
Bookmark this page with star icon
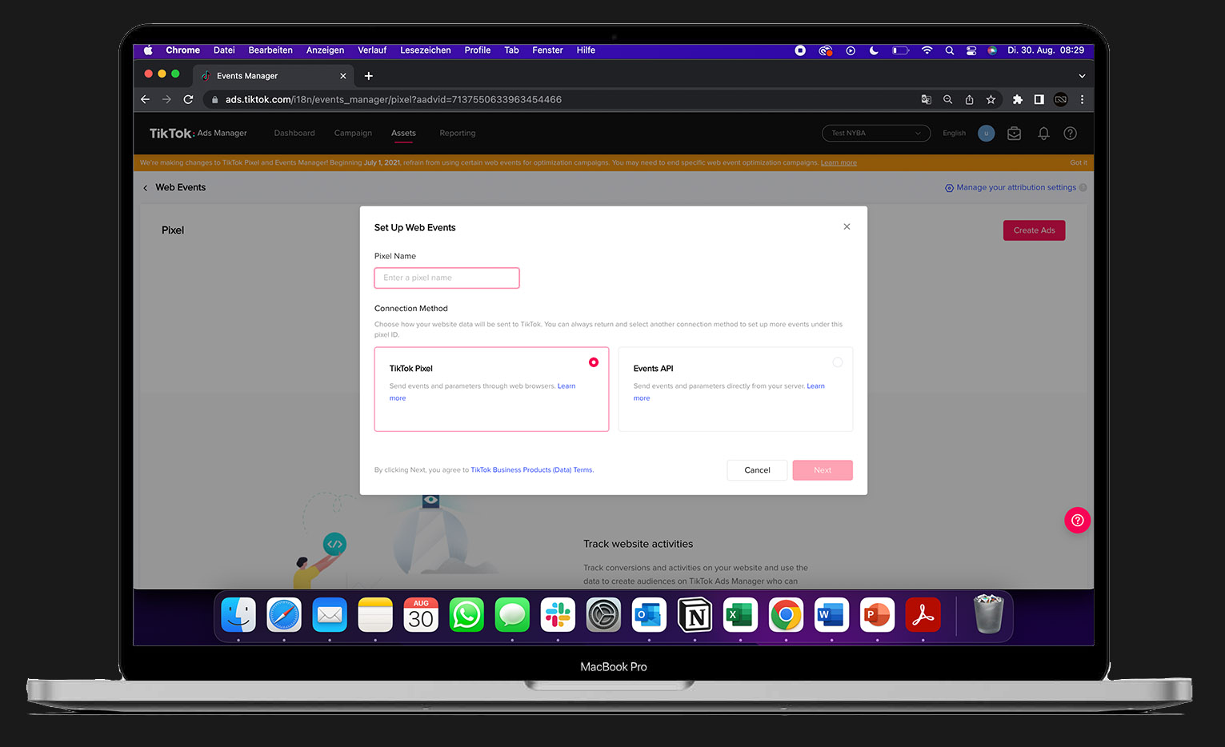pyautogui.click(x=991, y=99)
